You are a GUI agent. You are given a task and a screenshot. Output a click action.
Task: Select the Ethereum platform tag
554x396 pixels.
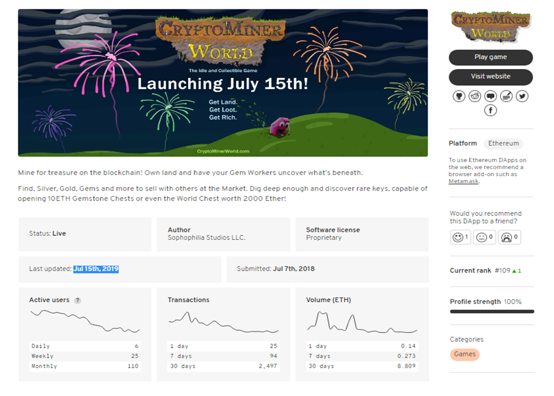click(504, 144)
